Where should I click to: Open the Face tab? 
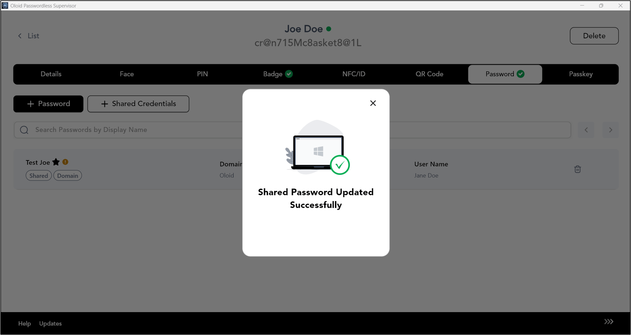(x=127, y=74)
